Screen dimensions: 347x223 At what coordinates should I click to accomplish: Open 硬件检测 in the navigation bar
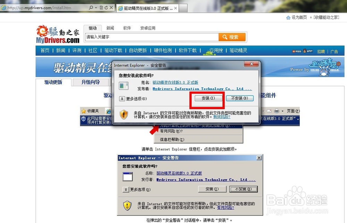(163, 50)
